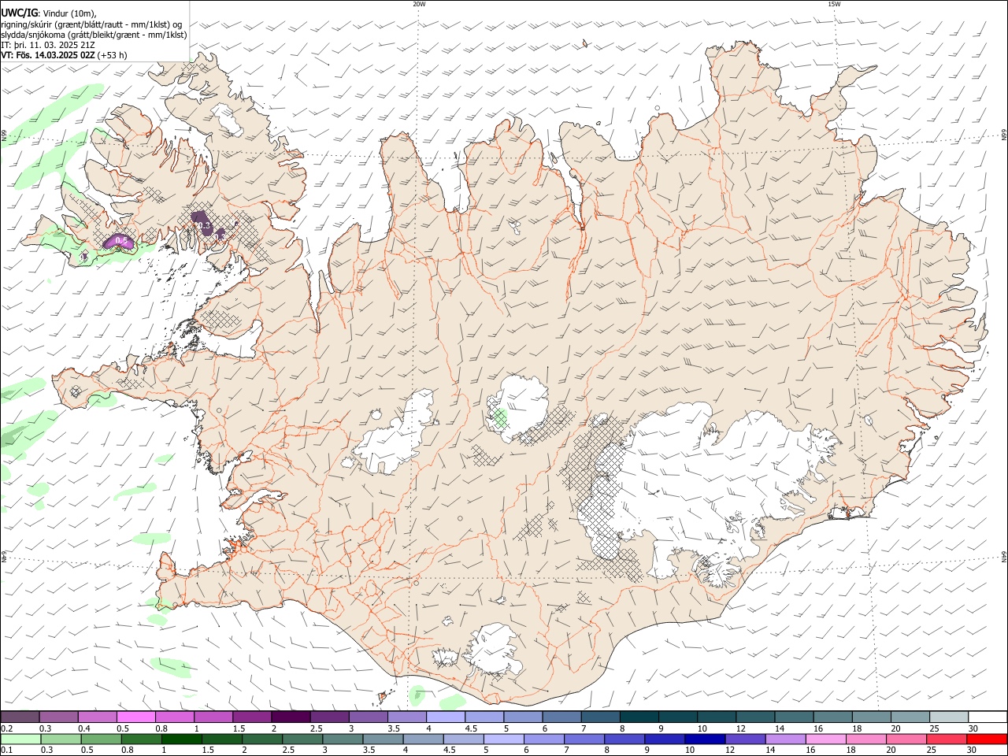Click the darkest green 1 rain legend swatch
Screen dimensions: 1008x756
pyautogui.click(x=181, y=739)
